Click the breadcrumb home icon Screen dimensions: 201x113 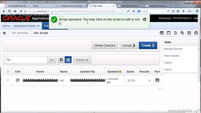[x=4, y=33]
